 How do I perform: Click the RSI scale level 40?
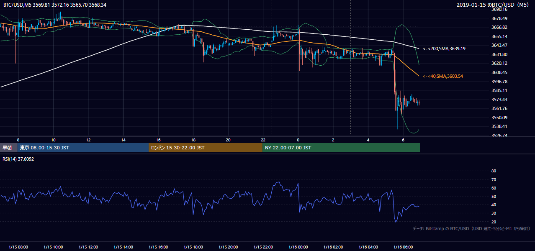494,205
